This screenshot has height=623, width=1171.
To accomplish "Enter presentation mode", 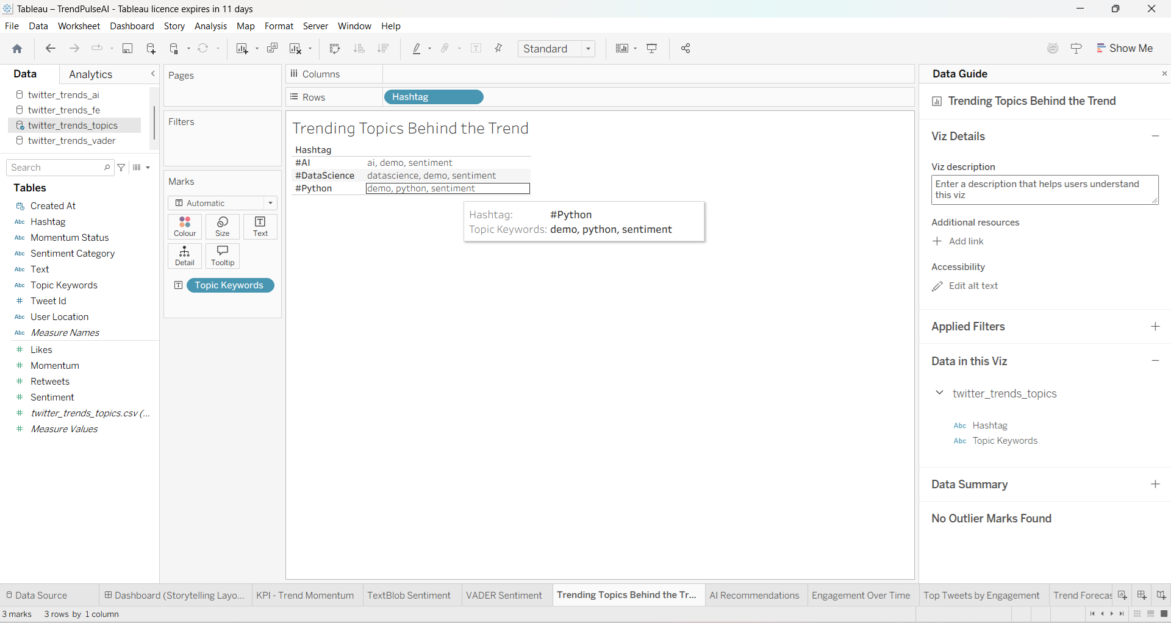I will tap(652, 49).
